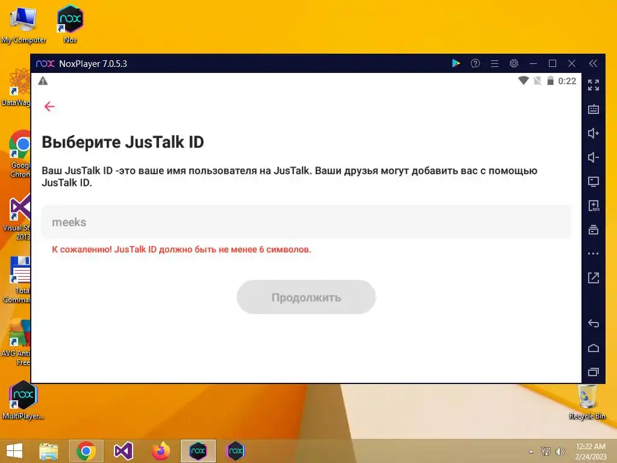Select the My Computer desktop icon
This screenshot has height=463, width=617.
[x=23, y=24]
